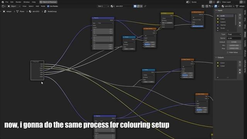The height and width of the screenshot is (139, 247).
Task: Toggle the overlay icon in node header
Action: tap(216, 6)
